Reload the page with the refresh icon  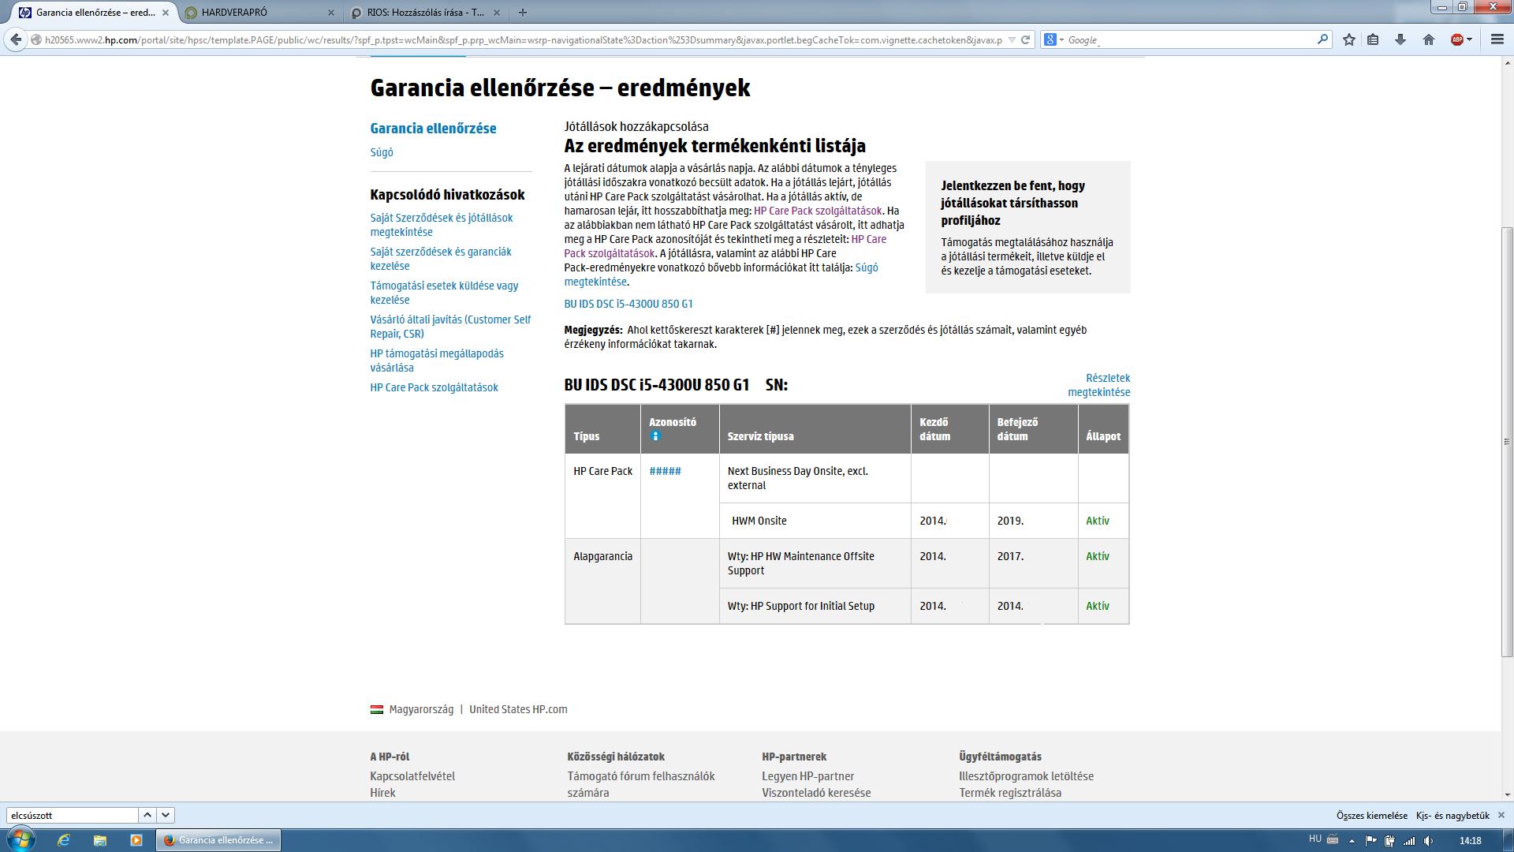point(1025,39)
